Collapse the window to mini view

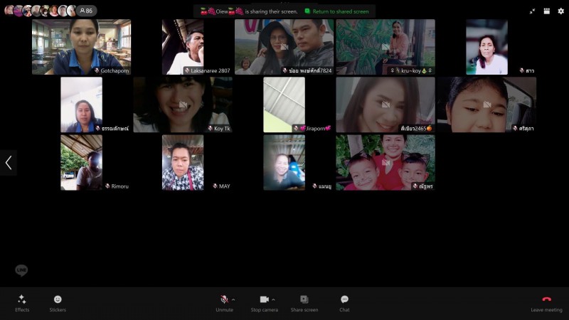(533, 11)
